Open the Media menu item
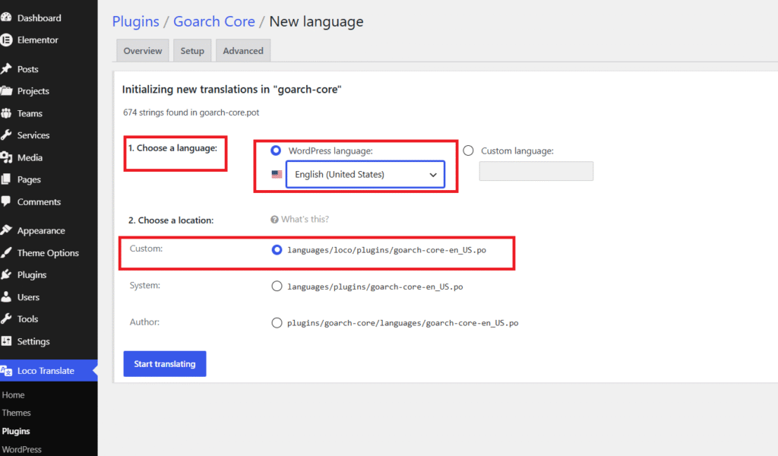Image resolution: width=778 pixels, height=456 pixels. coord(30,157)
